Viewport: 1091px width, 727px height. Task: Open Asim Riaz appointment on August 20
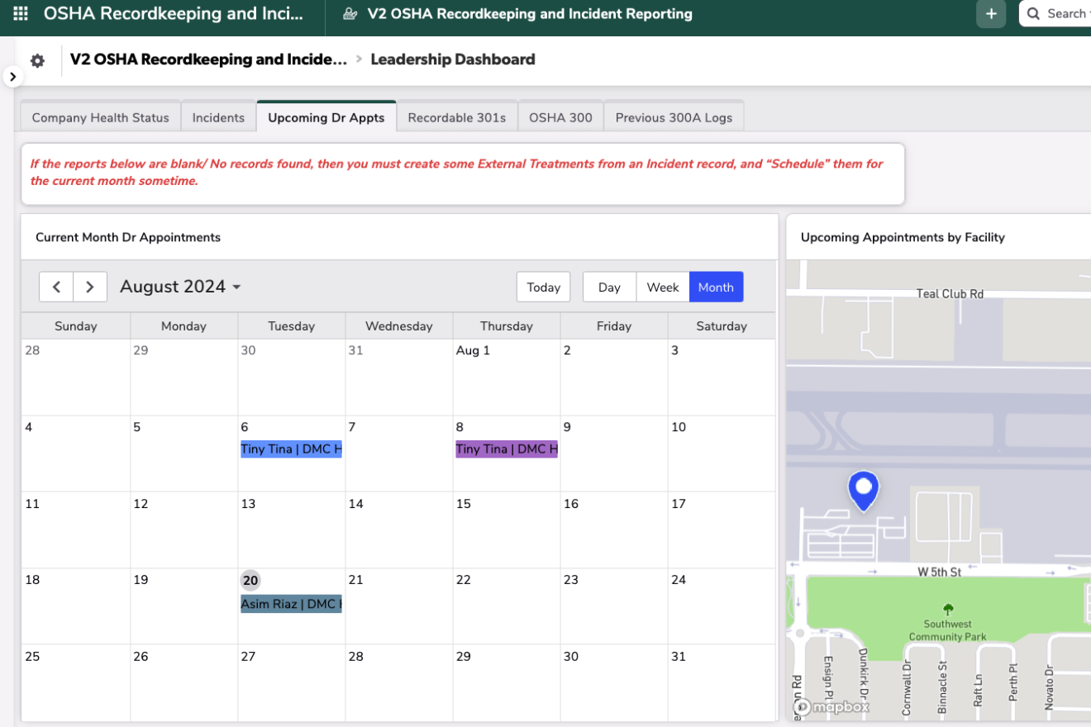tap(291, 604)
